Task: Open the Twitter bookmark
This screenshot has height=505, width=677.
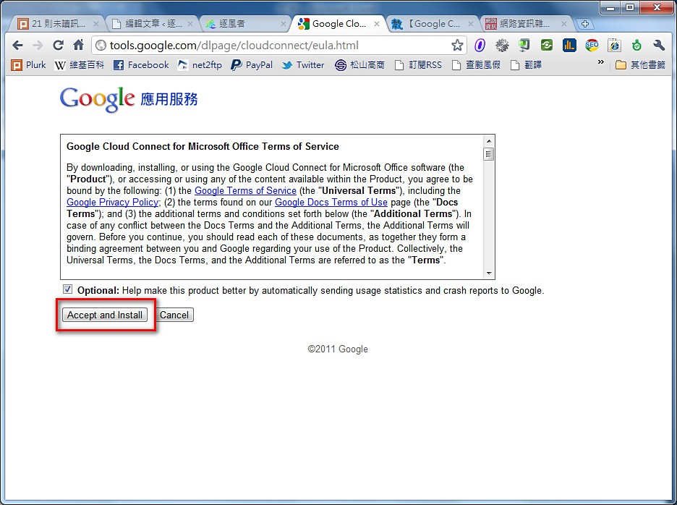Action: coord(303,65)
